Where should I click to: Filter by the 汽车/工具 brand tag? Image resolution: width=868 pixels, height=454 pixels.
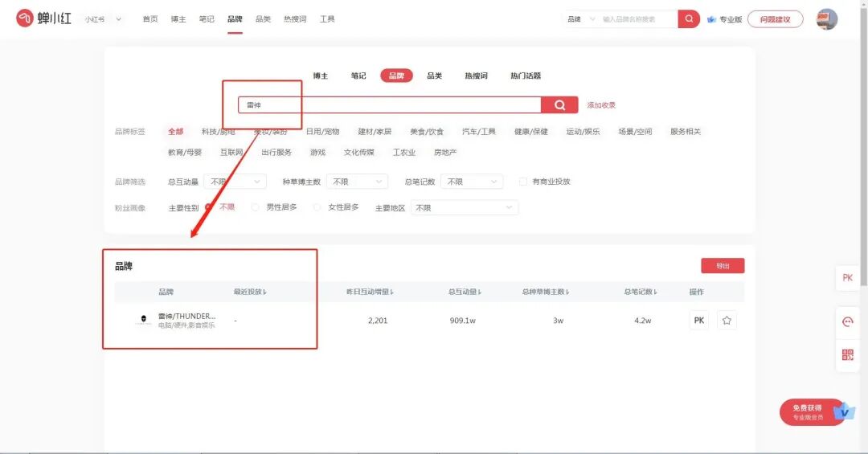point(479,132)
